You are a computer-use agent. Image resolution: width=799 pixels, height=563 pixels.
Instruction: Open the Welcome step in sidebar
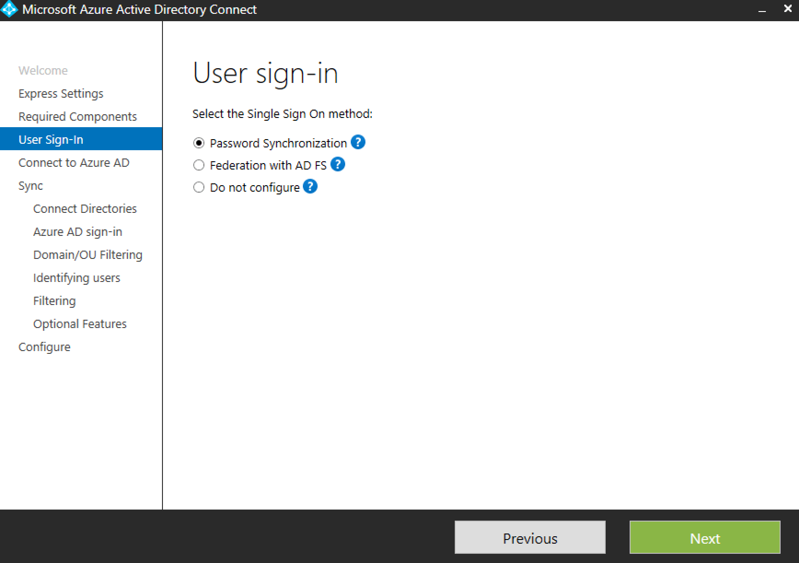[42, 70]
